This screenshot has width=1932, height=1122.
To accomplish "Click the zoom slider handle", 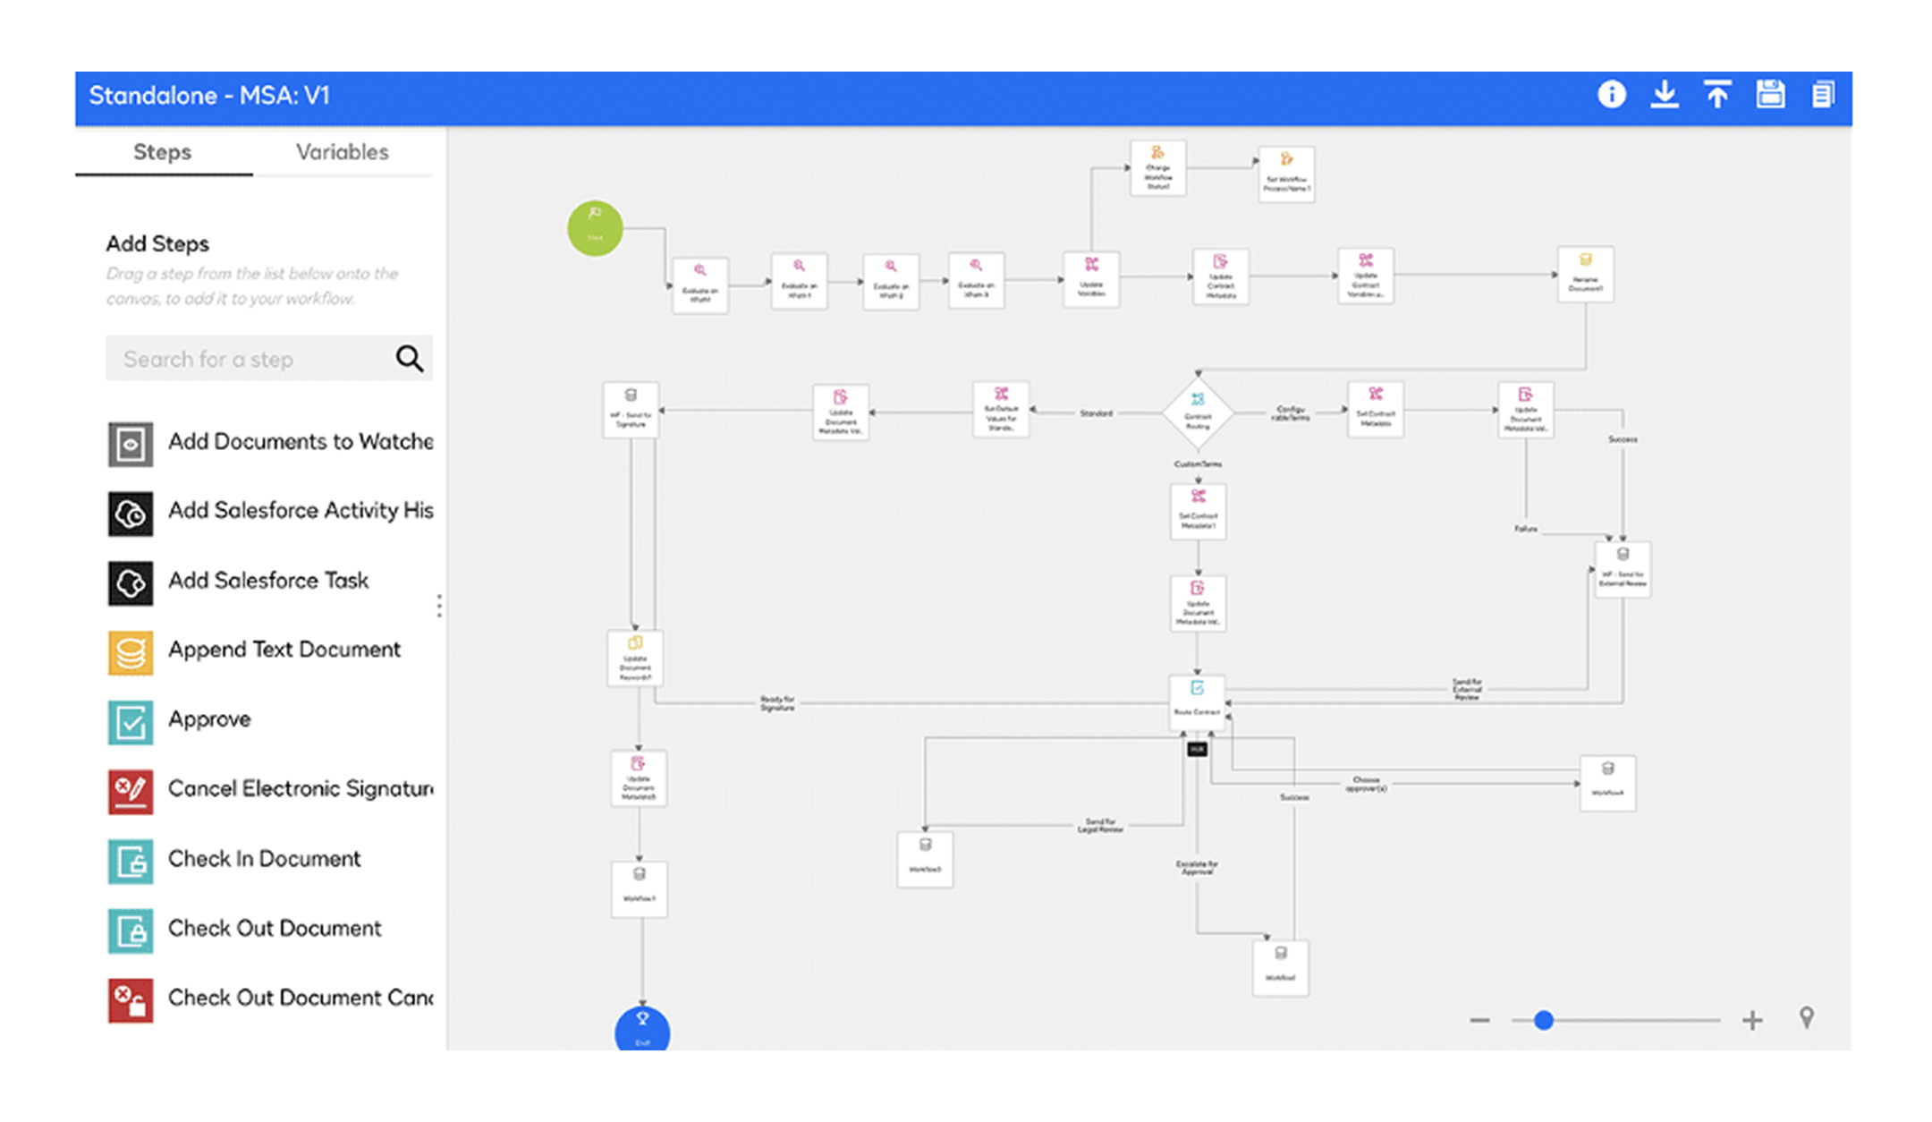I will pyautogui.click(x=1543, y=1020).
